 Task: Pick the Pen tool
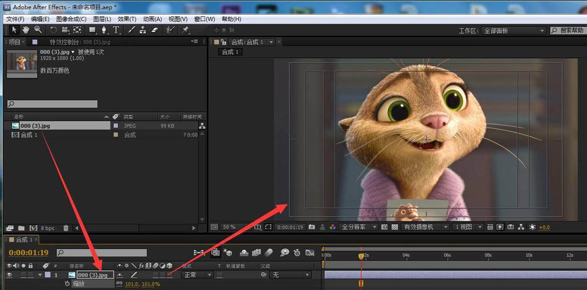click(104, 30)
